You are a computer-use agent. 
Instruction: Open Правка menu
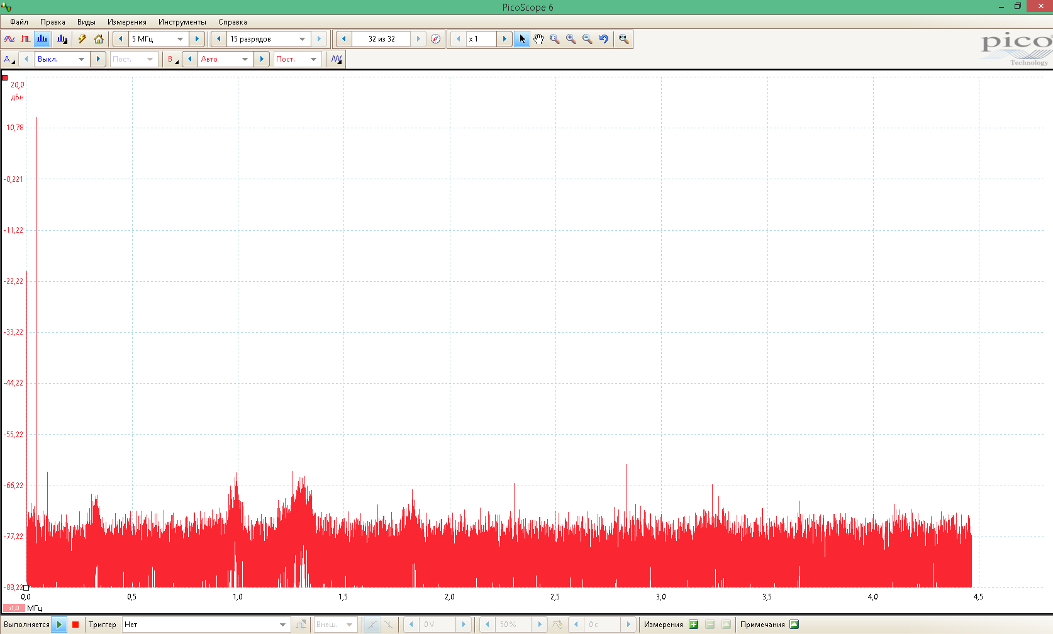[53, 22]
